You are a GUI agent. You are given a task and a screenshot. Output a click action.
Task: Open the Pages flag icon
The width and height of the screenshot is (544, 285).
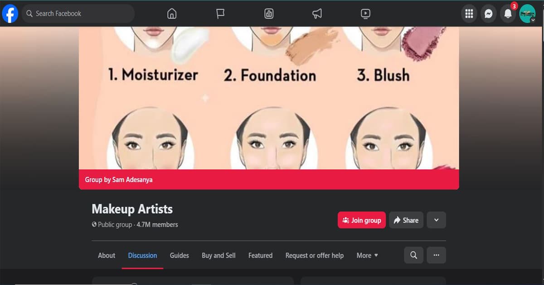pyautogui.click(x=220, y=14)
